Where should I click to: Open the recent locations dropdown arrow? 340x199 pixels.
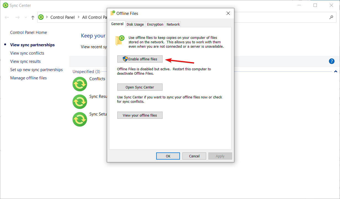(26, 17)
